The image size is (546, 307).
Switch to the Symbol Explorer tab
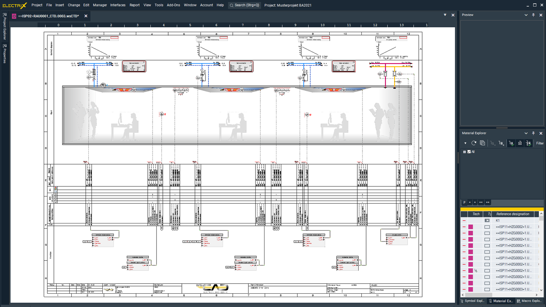click(473, 301)
